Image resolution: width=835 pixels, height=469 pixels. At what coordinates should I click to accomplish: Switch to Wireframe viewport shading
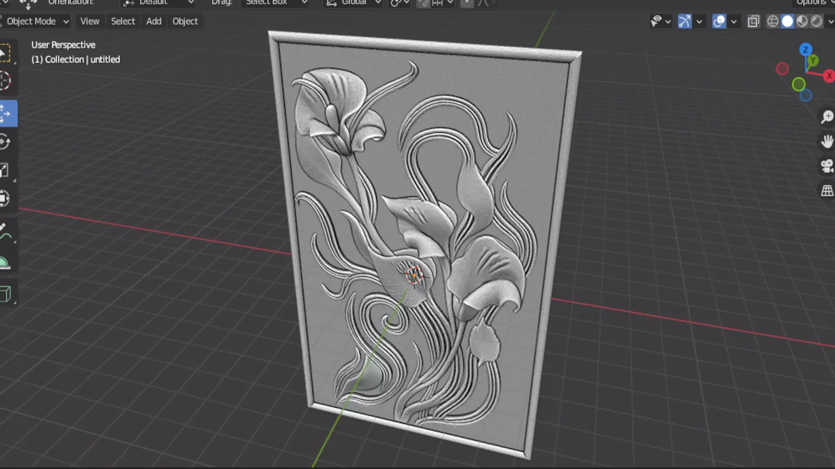point(772,21)
